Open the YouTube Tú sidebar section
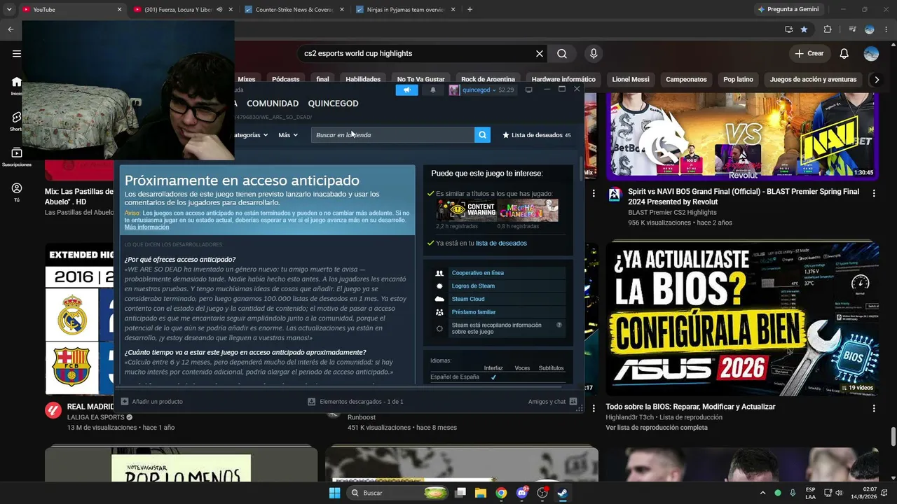897x504 pixels. click(x=17, y=192)
